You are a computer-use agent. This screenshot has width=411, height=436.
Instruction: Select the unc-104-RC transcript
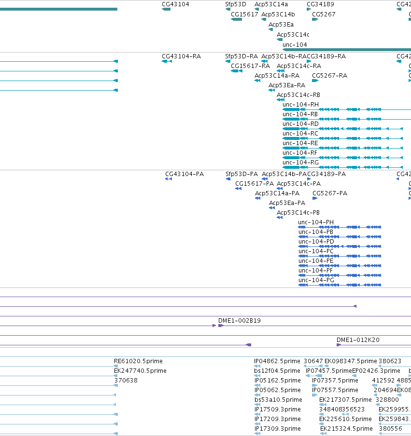coord(342,138)
